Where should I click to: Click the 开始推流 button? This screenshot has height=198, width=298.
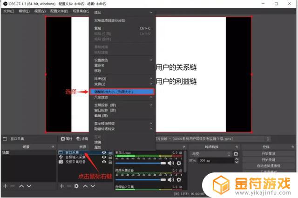(x=269, y=153)
